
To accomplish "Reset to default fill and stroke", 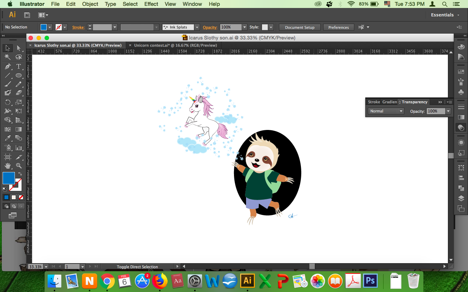I will pos(4,189).
